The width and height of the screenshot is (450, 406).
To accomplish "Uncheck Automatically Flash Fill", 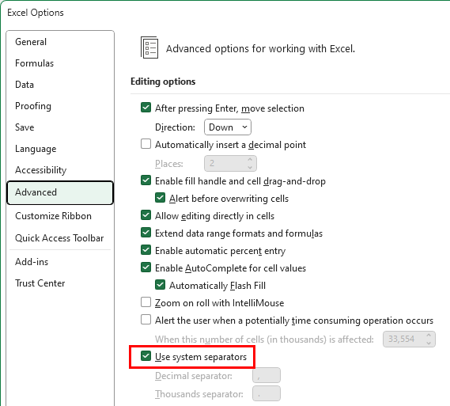I will point(160,285).
